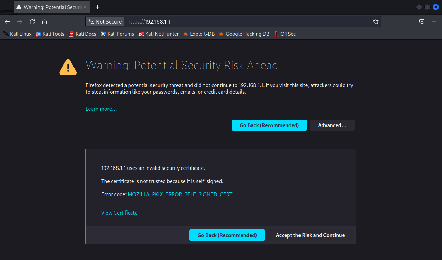Open the Kali Tools bookmark
Image resolution: width=442 pixels, height=260 pixels.
click(50, 34)
